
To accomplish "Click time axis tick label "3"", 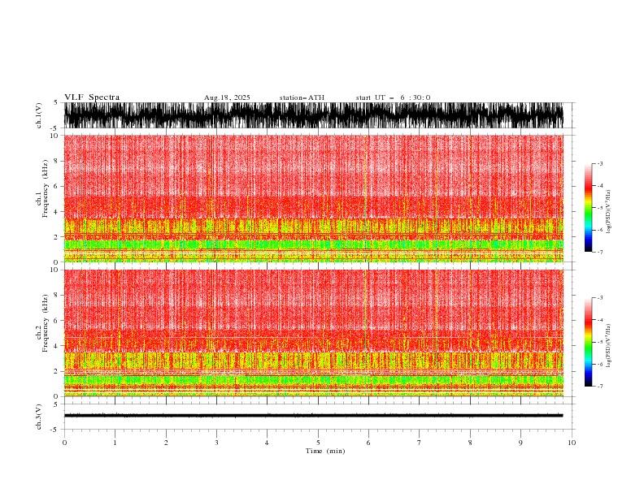I will tap(216, 443).
